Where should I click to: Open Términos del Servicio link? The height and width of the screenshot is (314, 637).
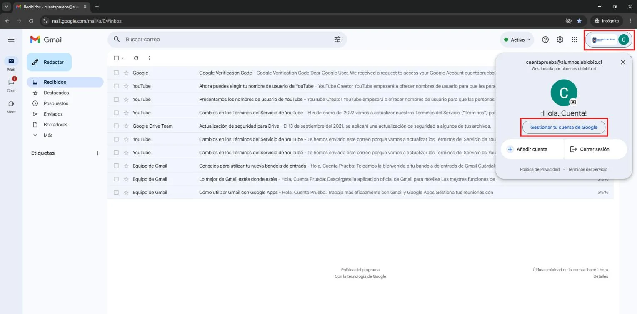587,169
